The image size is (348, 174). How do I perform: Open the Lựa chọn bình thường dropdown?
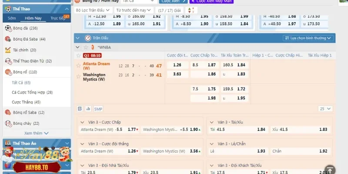(310, 38)
